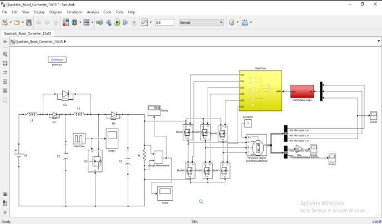Viewport: 382px width, 224px height.
Task: Select the Fit to View palette icon
Action: (x=5, y=63)
